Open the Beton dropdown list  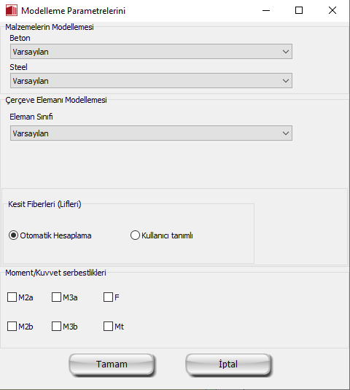click(x=151, y=52)
